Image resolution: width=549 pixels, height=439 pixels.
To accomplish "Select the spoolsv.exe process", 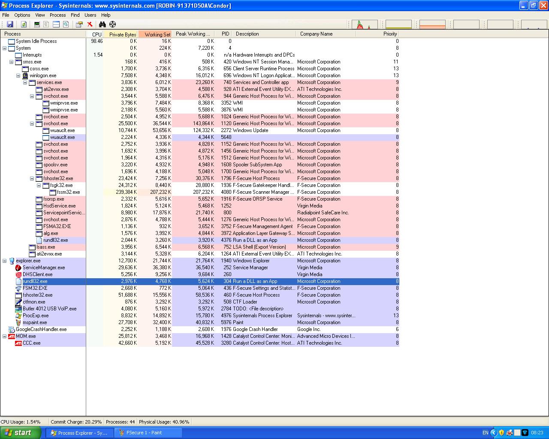I will point(55,165).
